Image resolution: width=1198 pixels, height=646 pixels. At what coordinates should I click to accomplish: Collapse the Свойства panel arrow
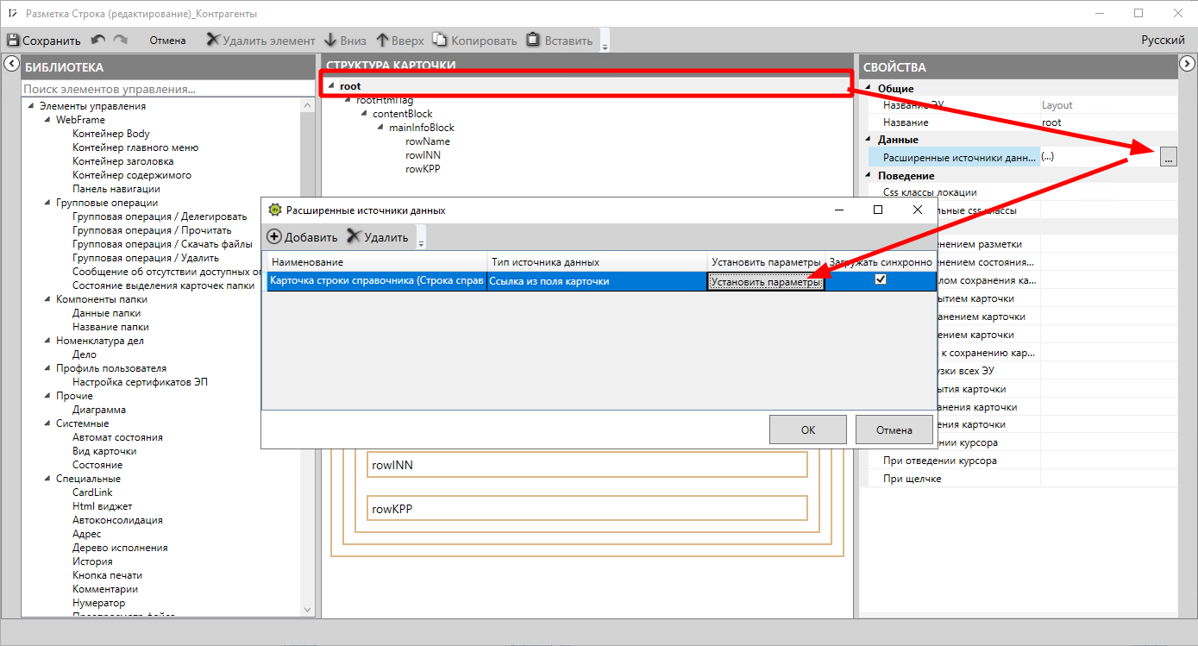[x=1187, y=63]
